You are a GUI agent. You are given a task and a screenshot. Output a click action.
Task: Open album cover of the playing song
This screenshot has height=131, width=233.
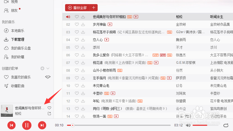(7, 111)
